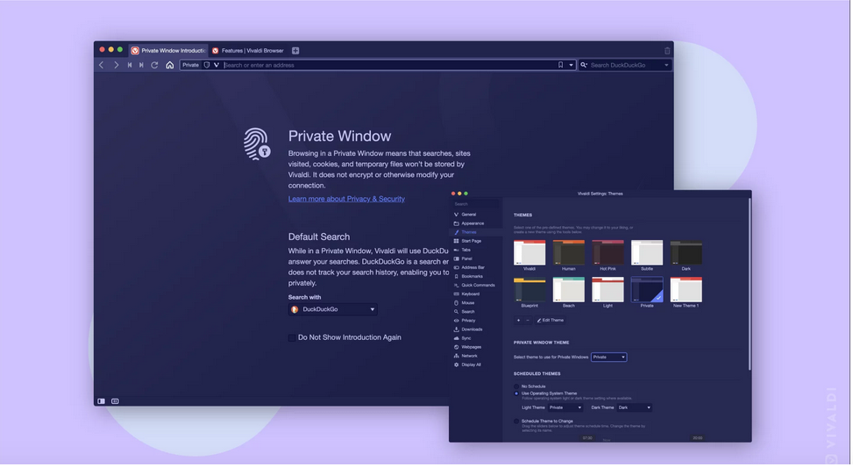The image size is (853, 467).
Task: Go forward using the forward arrow
Action: pyautogui.click(x=116, y=65)
